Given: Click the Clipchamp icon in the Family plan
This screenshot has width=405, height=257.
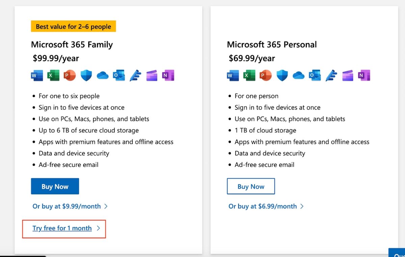Looking at the screenshot, I should click(x=152, y=75).
